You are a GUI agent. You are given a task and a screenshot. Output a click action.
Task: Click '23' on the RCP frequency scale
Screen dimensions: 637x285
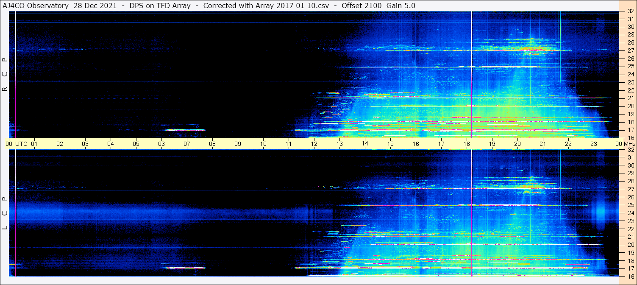630,82
